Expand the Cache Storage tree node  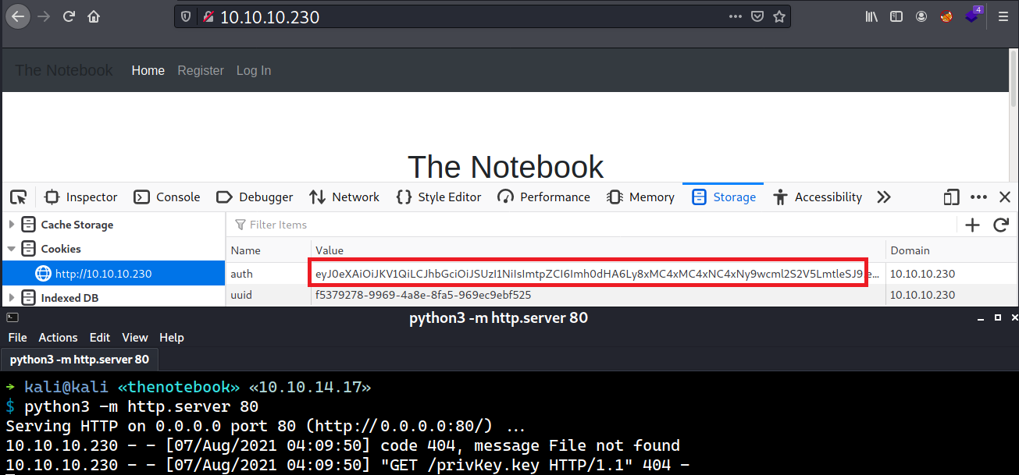pos(12,225)
